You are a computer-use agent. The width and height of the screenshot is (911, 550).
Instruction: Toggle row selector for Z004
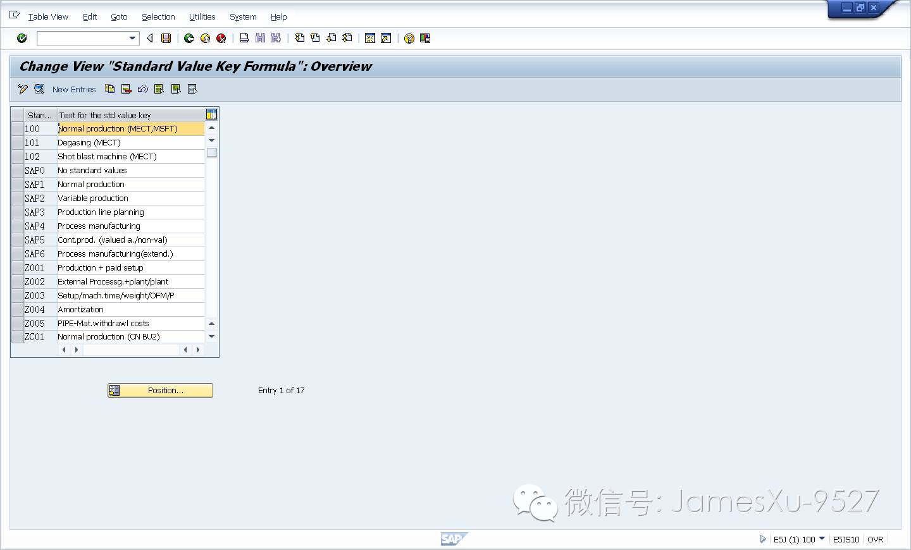coord(18,309)
